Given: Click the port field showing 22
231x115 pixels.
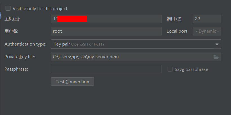Looking at the screenshot, I should (x=207, y=19).
